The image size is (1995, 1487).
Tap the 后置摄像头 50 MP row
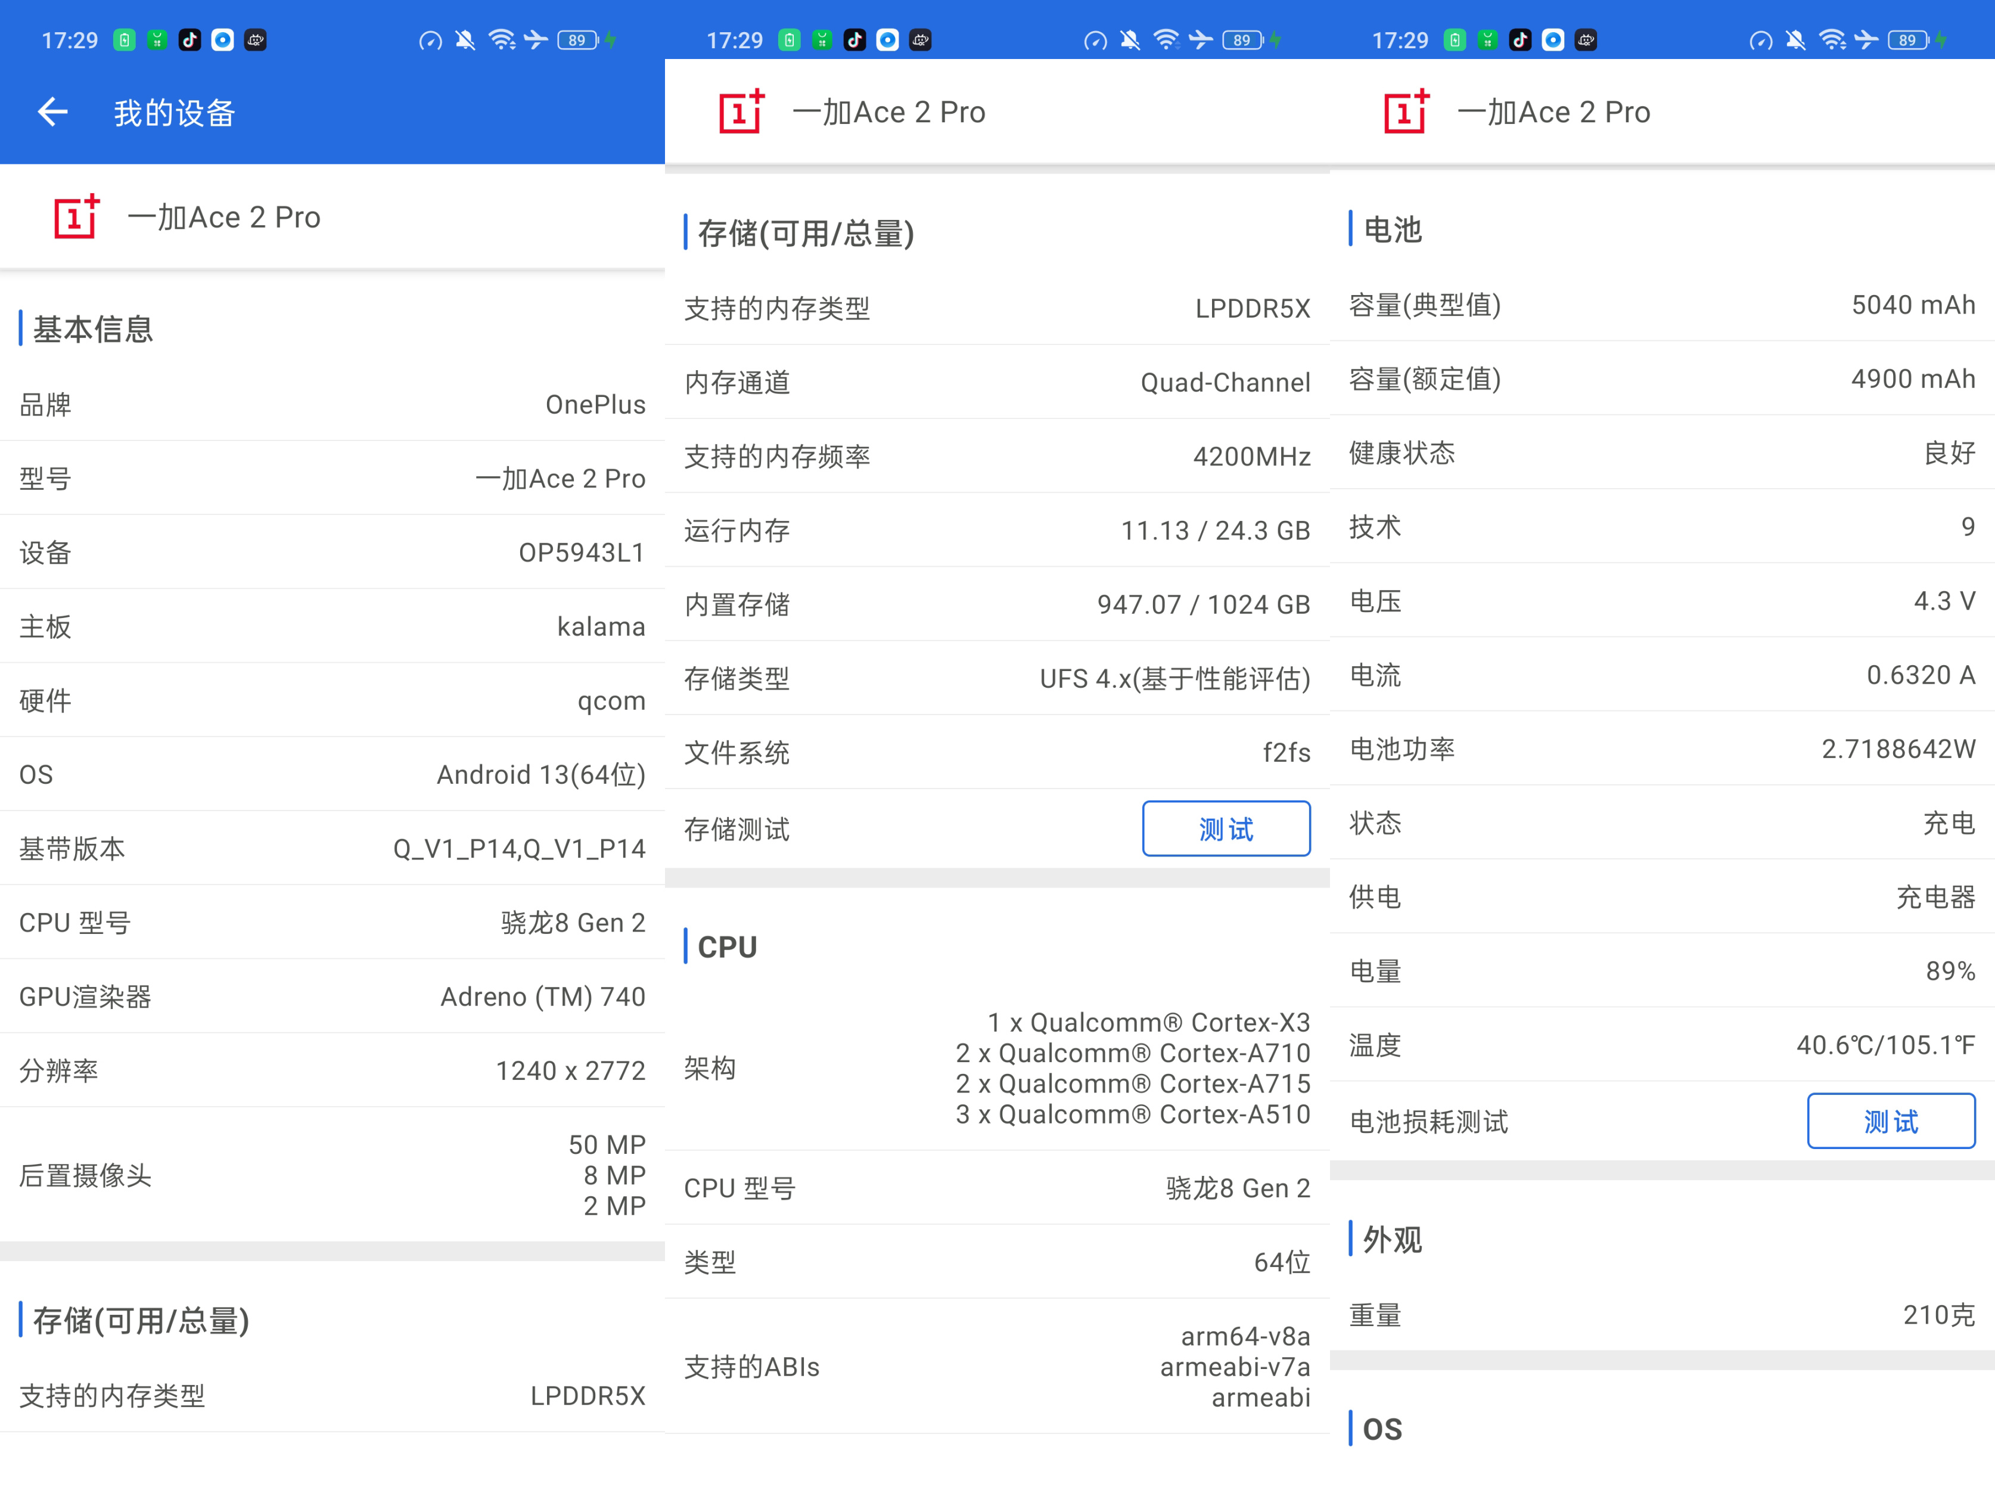(x=332, y=1175)
